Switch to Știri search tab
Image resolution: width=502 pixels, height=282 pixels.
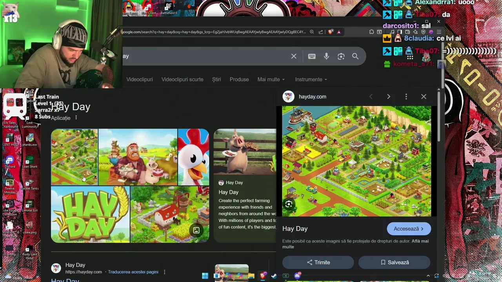tap(216, 80)
